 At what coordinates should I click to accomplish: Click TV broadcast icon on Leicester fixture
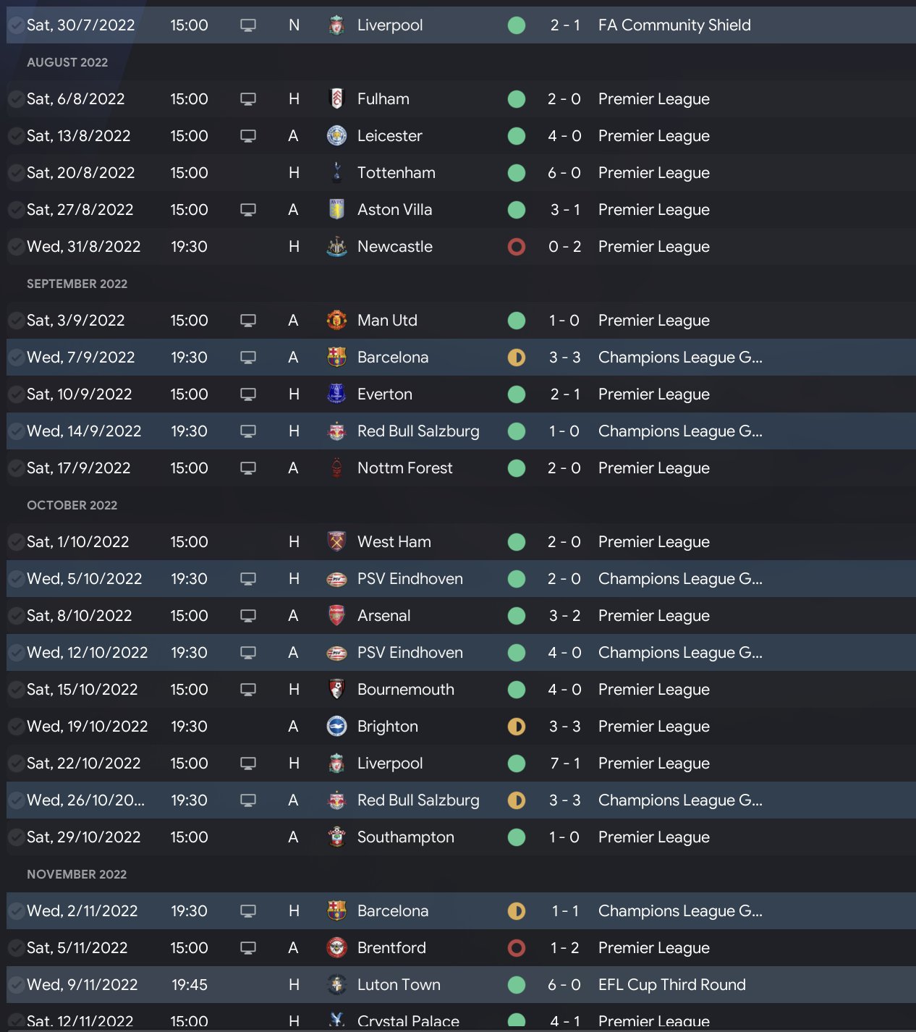tap(248, 136)
